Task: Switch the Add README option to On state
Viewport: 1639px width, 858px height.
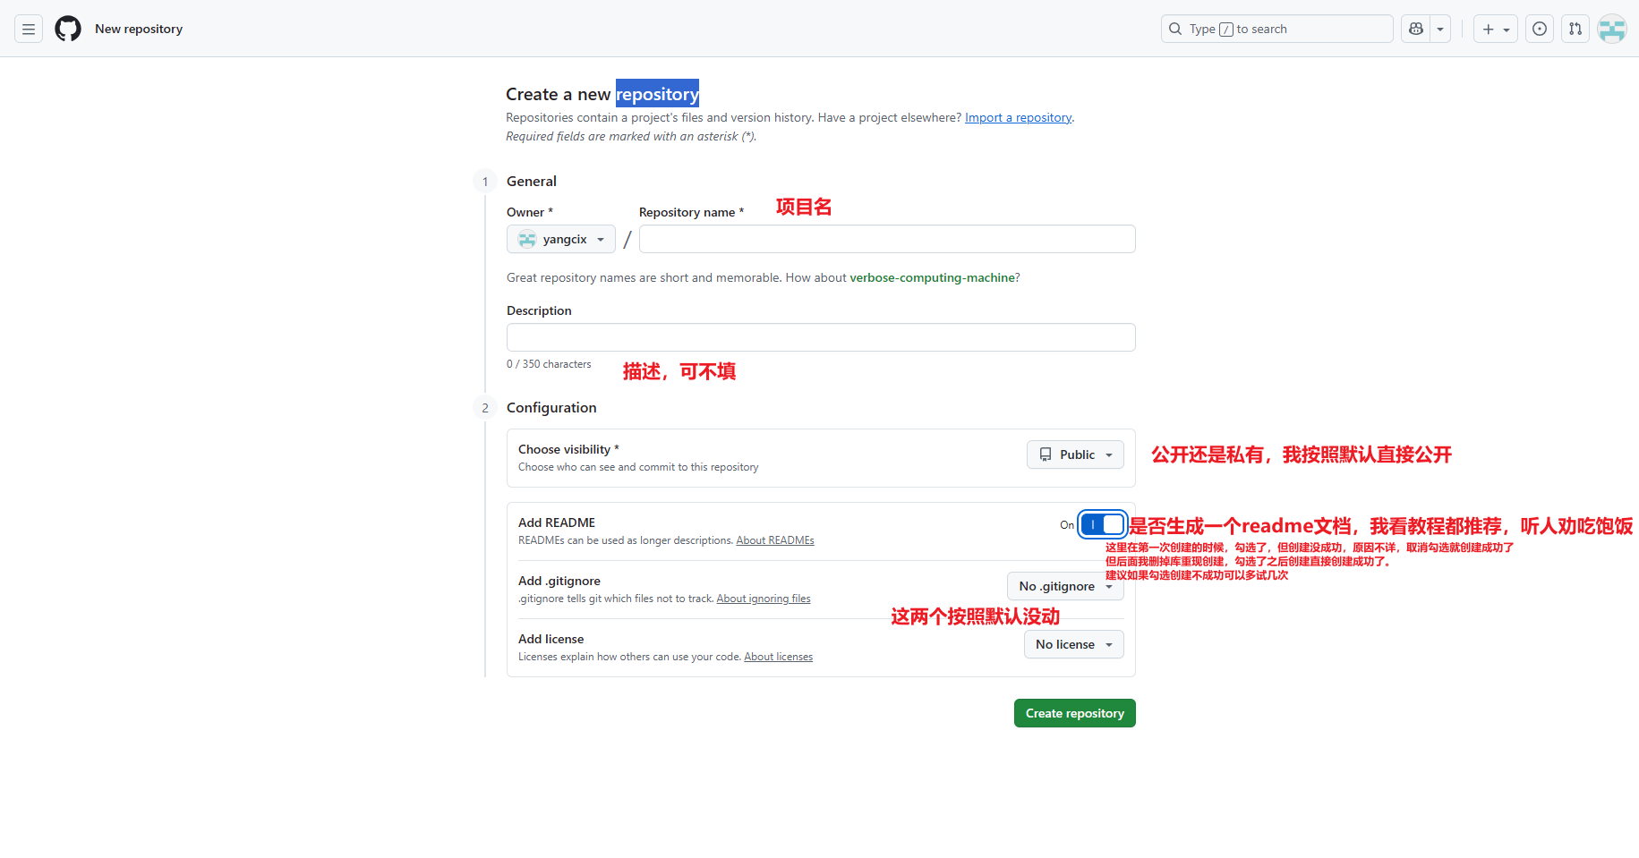Action: (1102, 524)
